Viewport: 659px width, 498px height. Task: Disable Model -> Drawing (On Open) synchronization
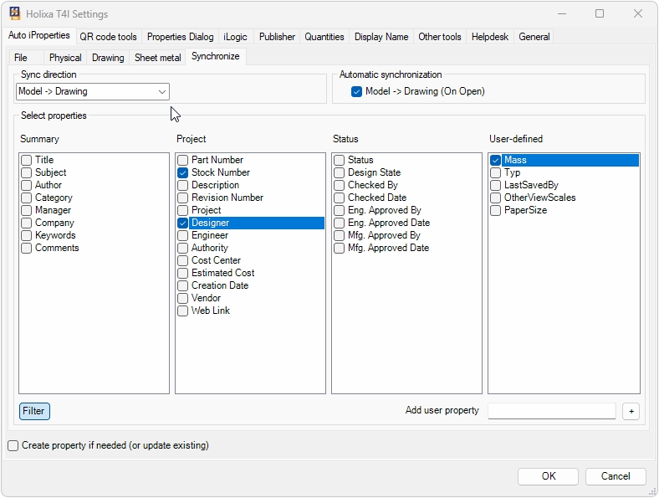[x=357, y=91]
